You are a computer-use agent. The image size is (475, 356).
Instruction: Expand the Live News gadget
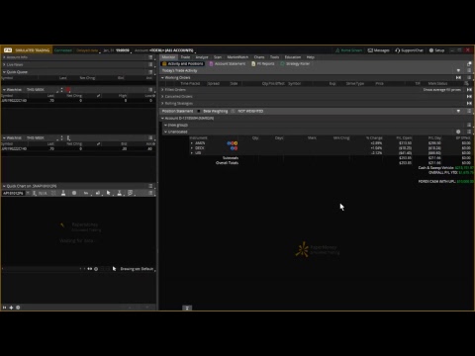tap(4, 64)
